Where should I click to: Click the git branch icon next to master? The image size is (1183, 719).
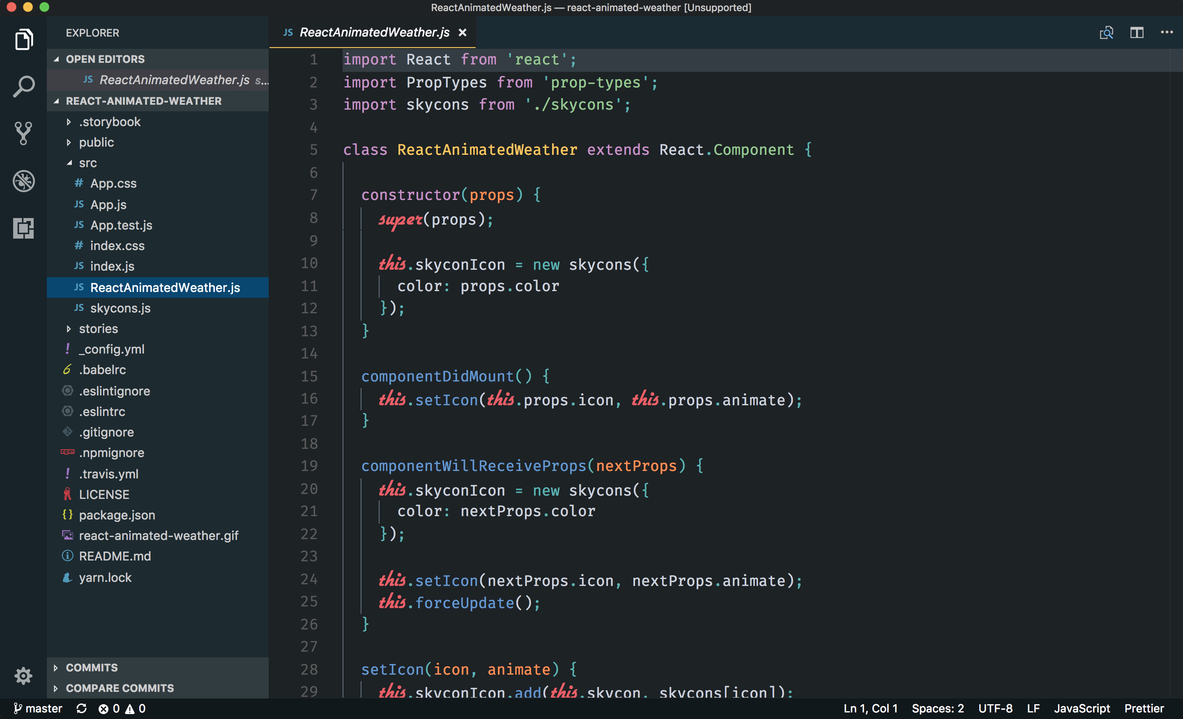coord(18,708)
